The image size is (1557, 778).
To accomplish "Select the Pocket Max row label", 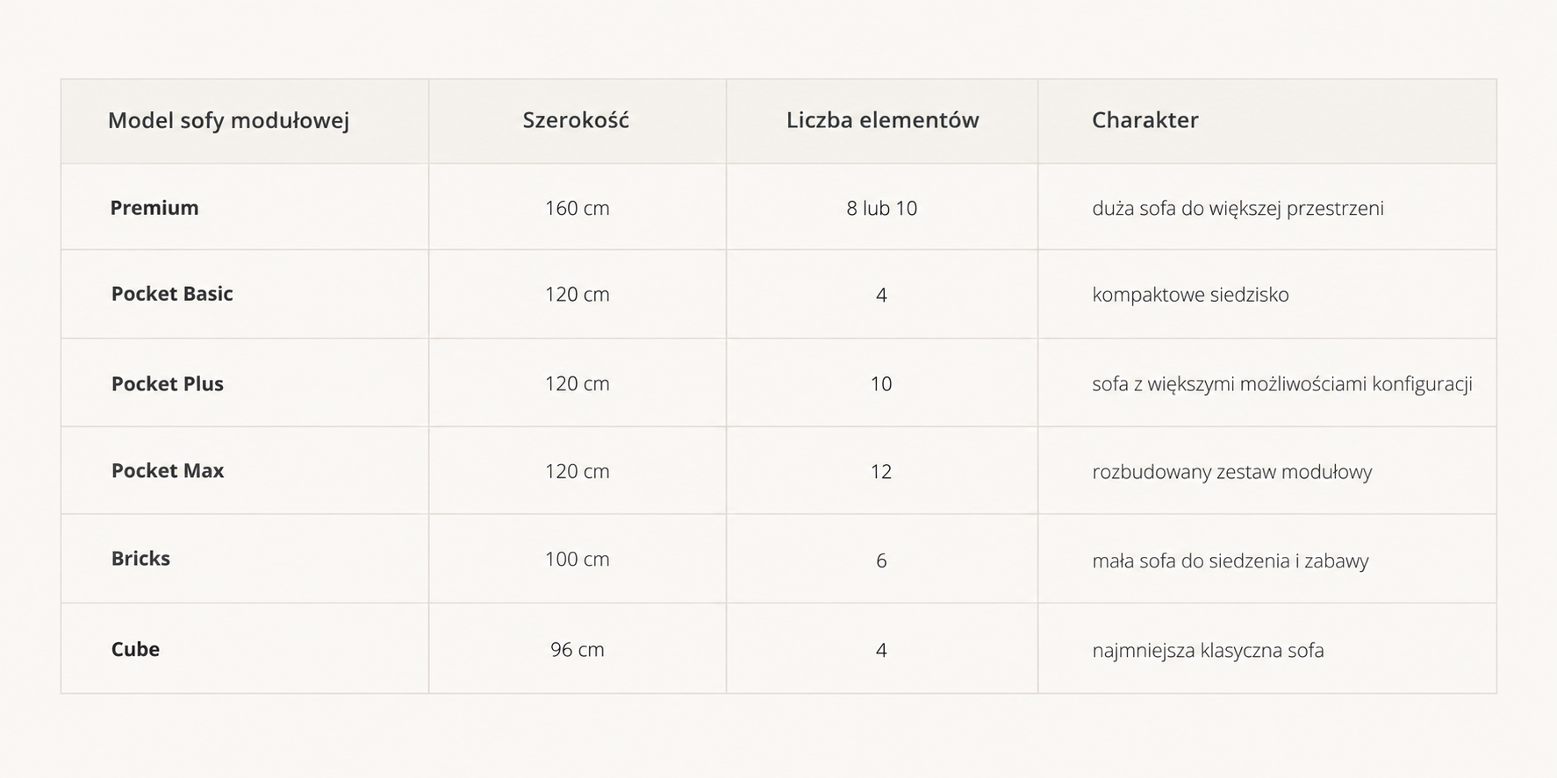I will tap(168, 471).
